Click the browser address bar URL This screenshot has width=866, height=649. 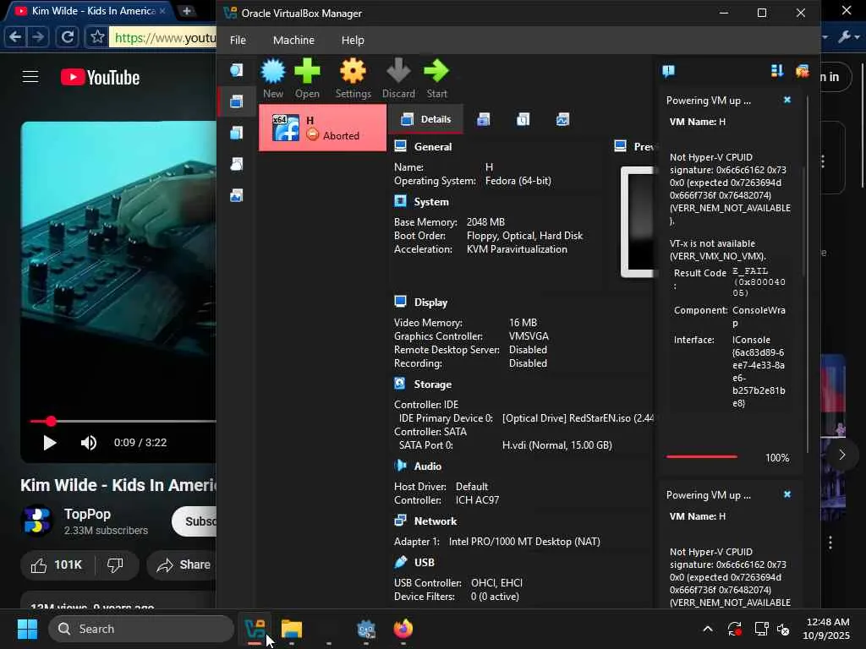click(165, 37)
